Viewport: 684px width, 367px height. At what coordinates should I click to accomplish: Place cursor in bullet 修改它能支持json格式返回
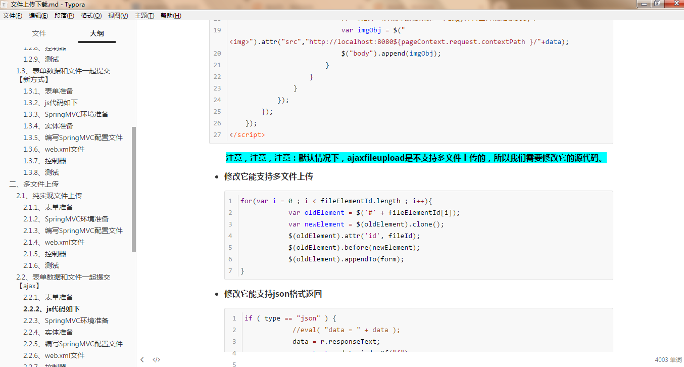(273, 294)
